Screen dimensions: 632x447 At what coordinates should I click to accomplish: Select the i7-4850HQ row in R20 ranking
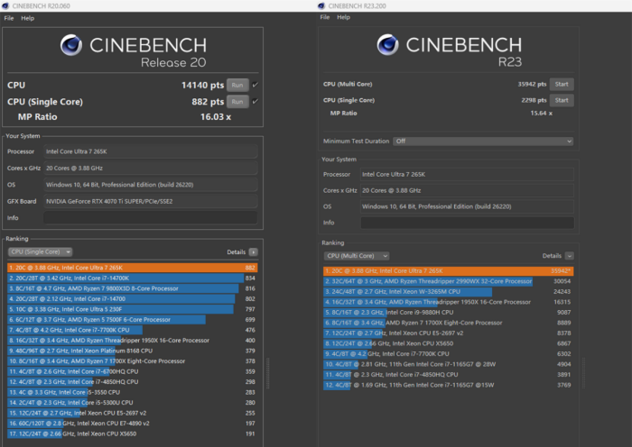[x=132, y=382]
